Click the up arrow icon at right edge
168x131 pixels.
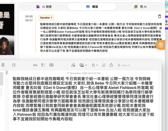[166, 22]
